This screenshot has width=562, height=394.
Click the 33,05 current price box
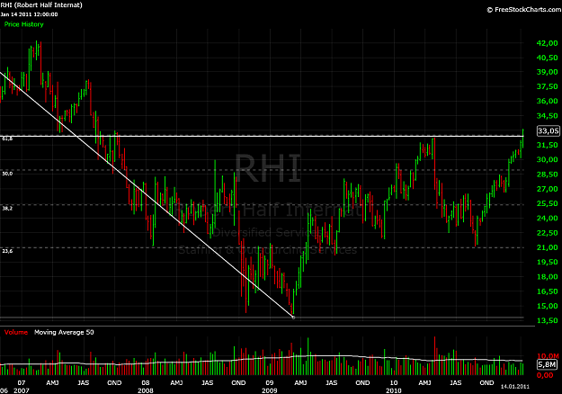tap(548, 130)
